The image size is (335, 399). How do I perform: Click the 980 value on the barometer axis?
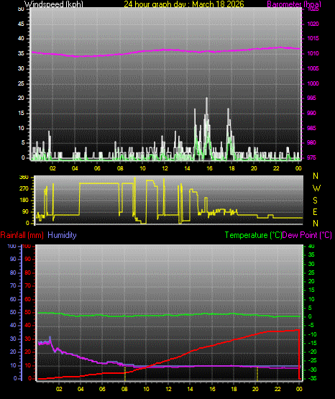(311, 142)
